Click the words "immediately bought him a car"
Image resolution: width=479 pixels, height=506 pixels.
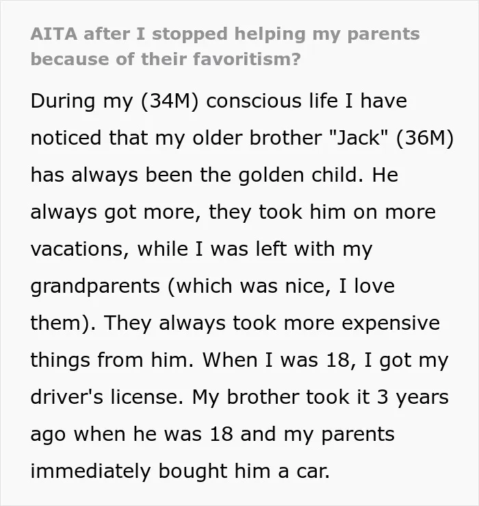coord(179,471)
